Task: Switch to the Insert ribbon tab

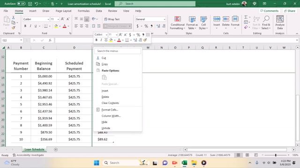Action: 32,11
